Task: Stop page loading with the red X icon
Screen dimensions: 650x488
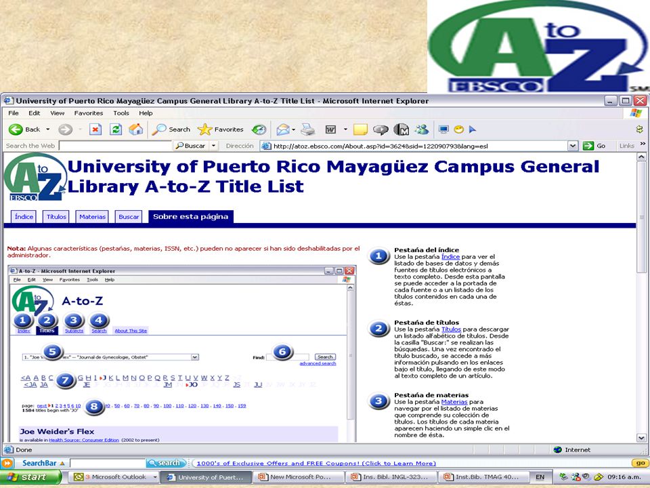Action: point(95,129)
